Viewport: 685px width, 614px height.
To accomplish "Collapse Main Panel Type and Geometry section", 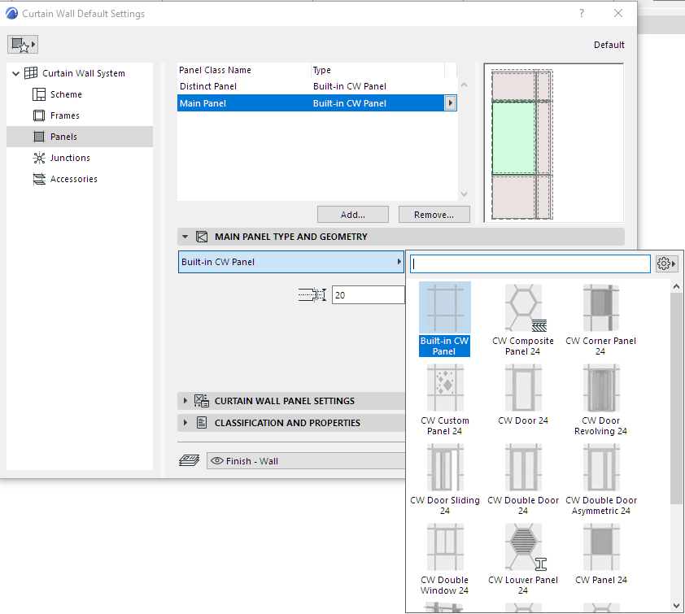I will click(185, 237).
